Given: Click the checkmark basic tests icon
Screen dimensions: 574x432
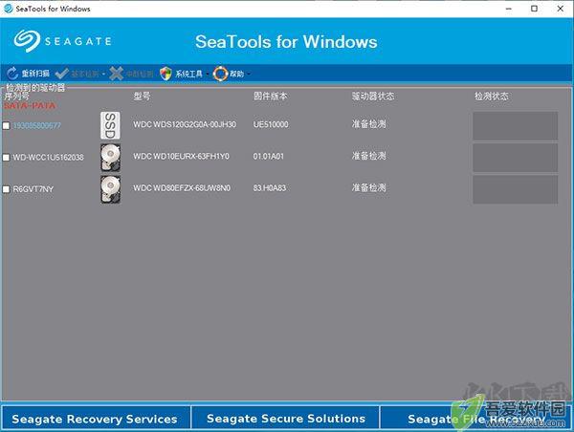Looking at the screenshot, I should click(62, 74).
